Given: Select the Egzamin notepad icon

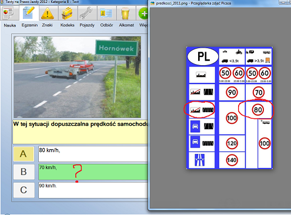Looking at the screenshot, I should (29, 12).
